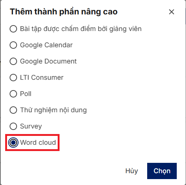Click the 'Survey' label text

coord(31,126)
